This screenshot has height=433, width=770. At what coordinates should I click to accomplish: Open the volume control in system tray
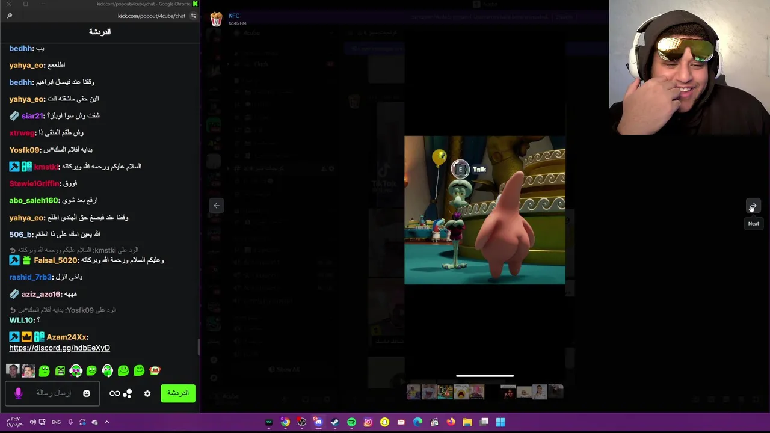(x=32, y=422)
